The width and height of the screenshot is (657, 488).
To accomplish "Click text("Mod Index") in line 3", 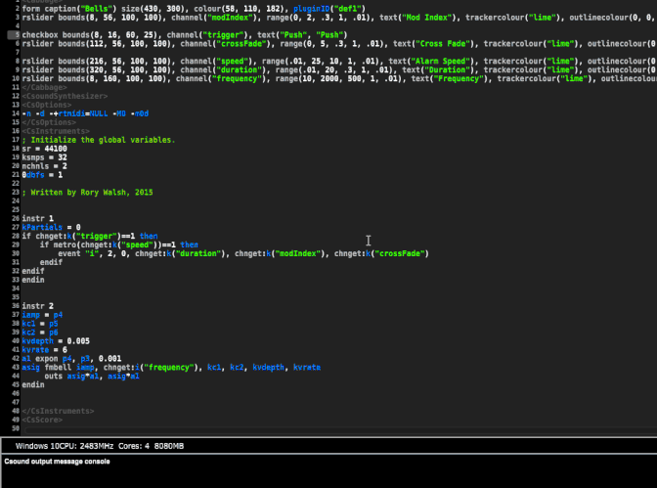I will click(x=420, y=18).
